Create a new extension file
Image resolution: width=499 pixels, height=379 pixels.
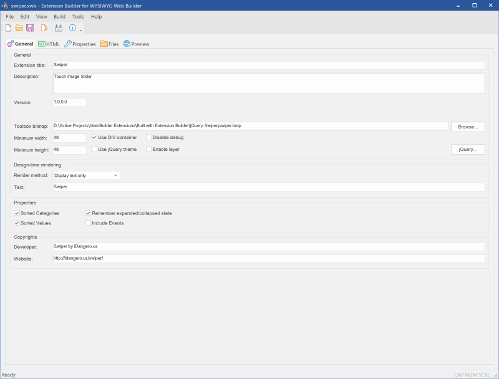pyautogui.click(x=8, y=27)
